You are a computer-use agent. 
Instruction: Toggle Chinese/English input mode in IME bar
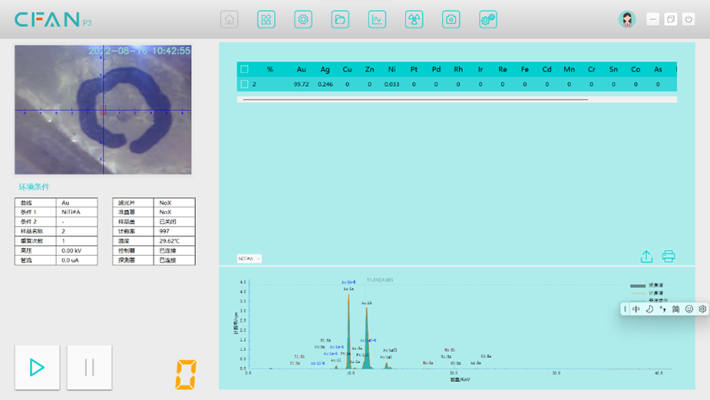[636, 309]
